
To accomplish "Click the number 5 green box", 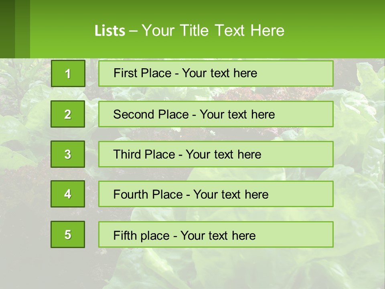I will click(x=68, y=234).
